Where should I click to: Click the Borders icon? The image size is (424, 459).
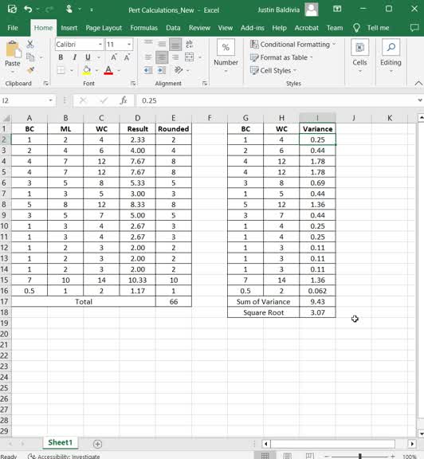pyautogui.click(x=61, y=71)
